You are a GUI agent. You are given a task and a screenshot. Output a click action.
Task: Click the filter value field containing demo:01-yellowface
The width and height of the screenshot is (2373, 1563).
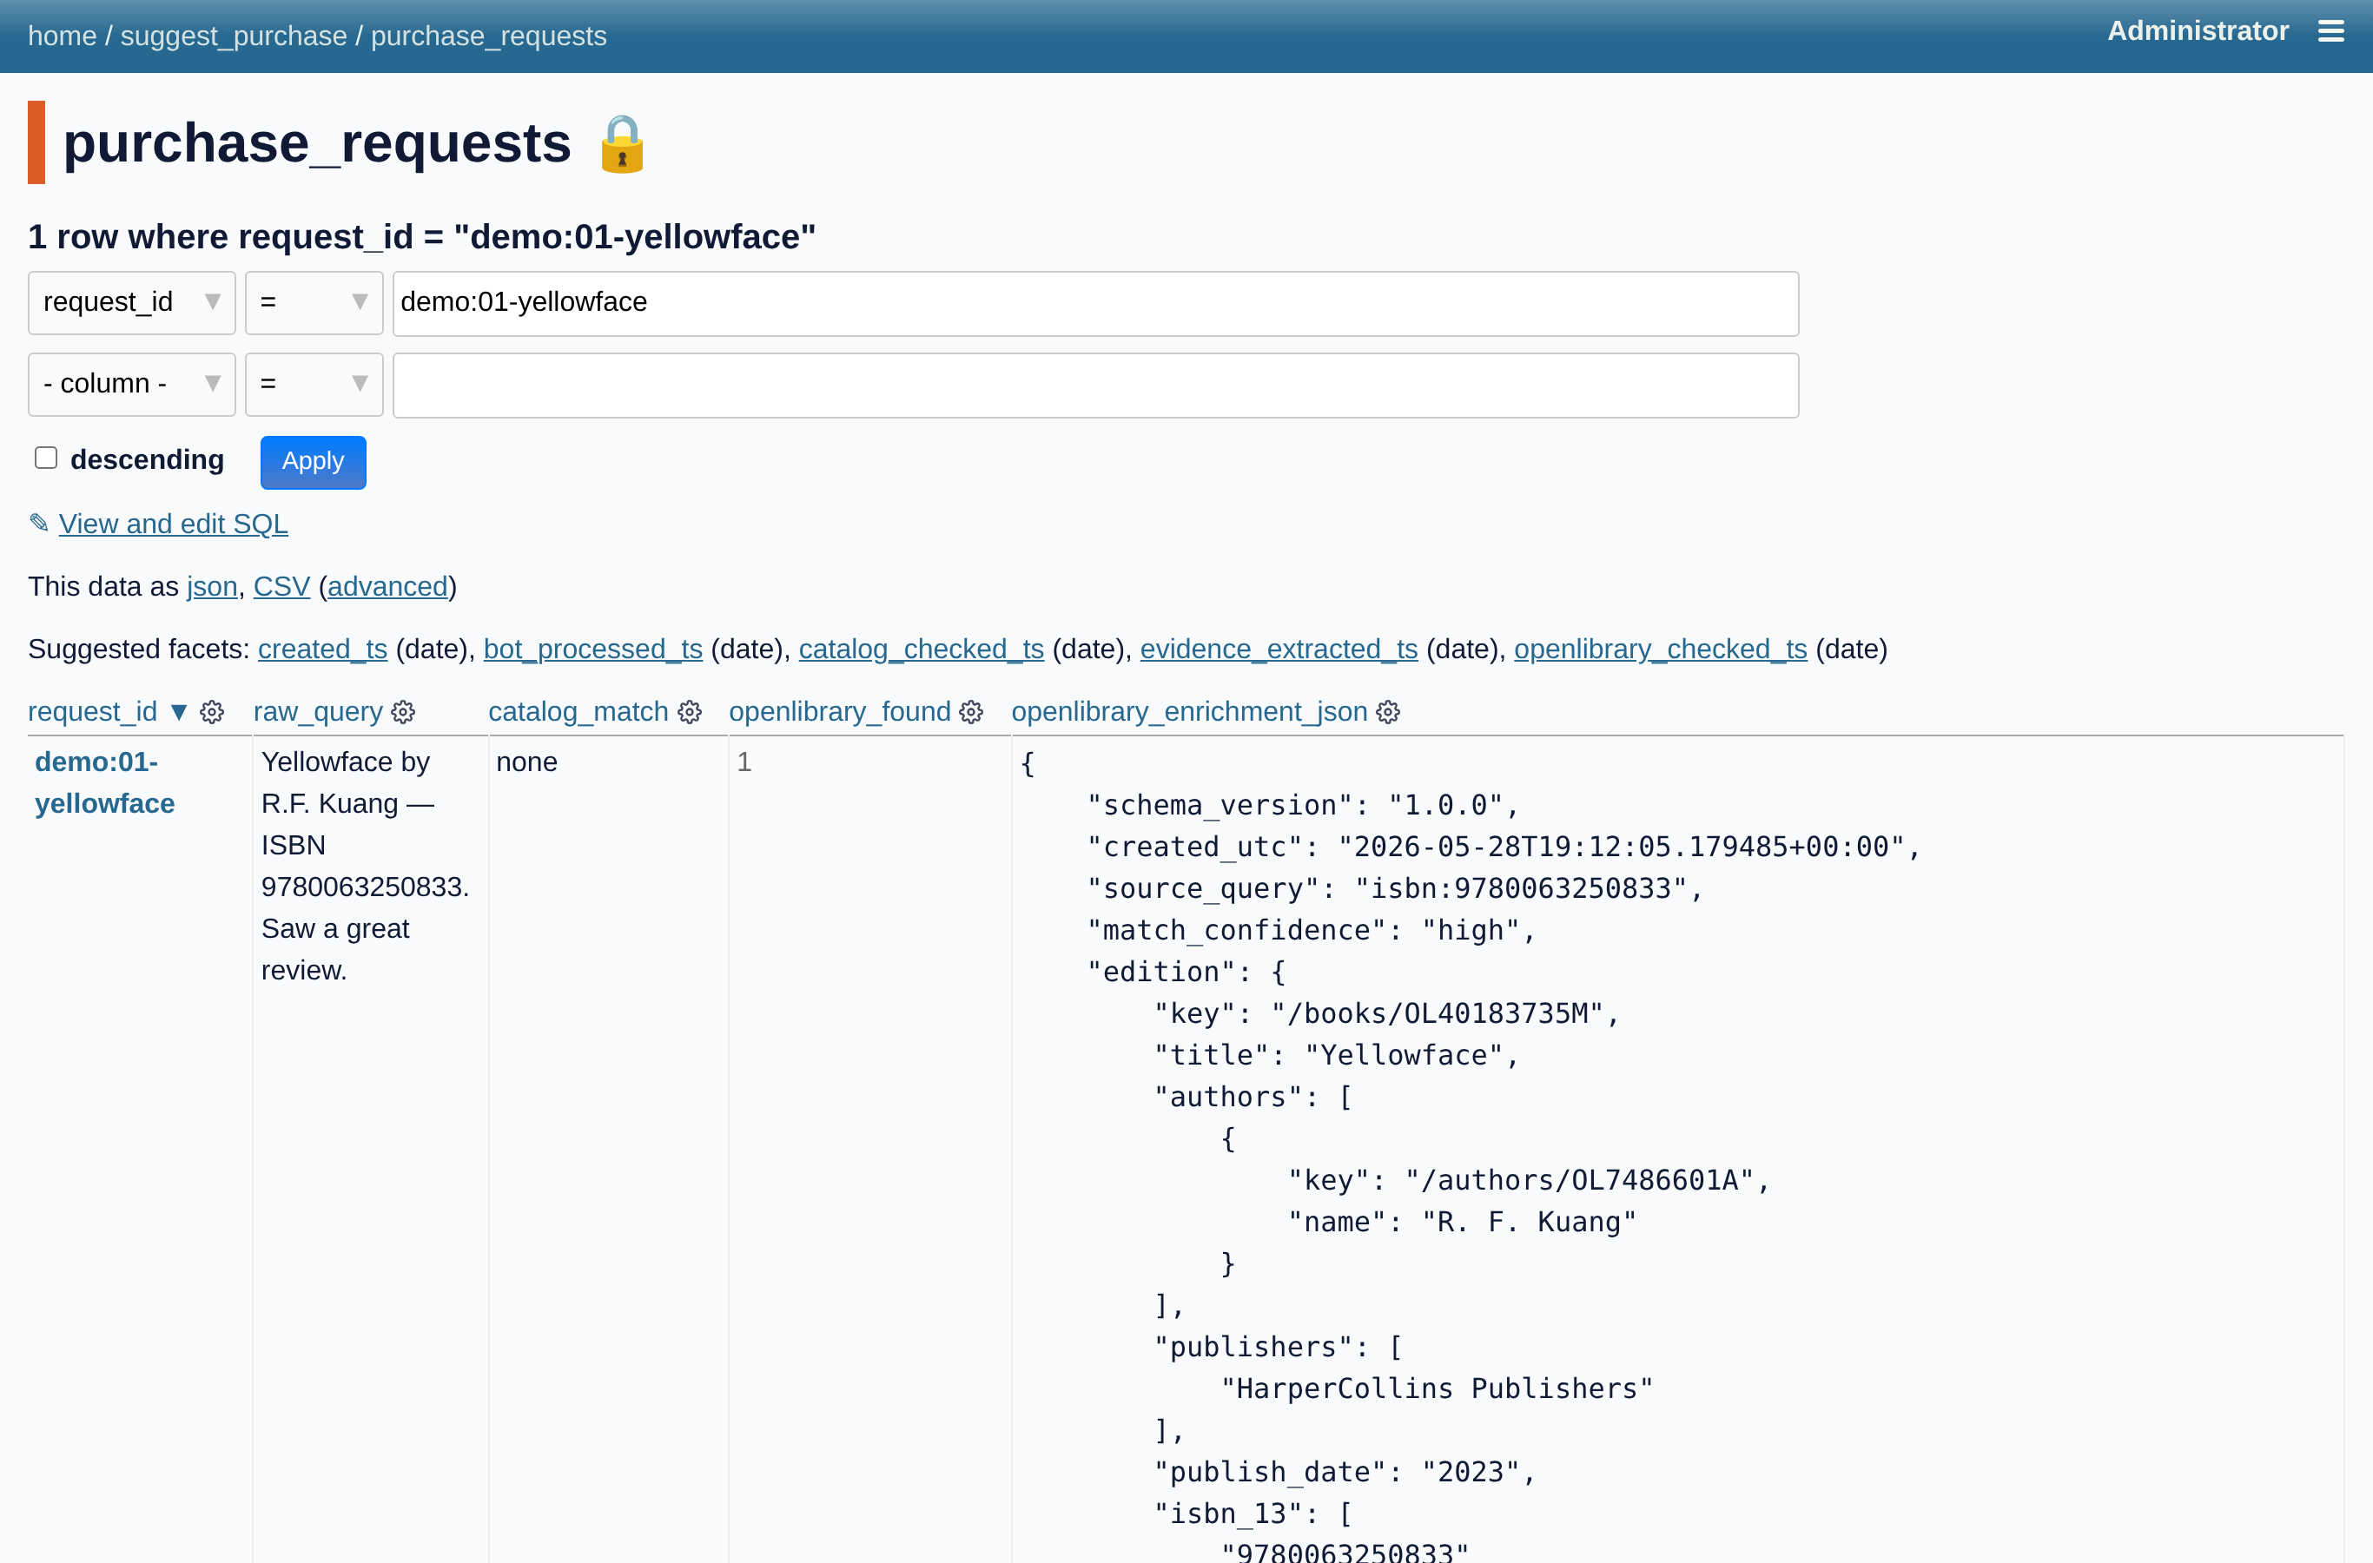pos(1096,303)
